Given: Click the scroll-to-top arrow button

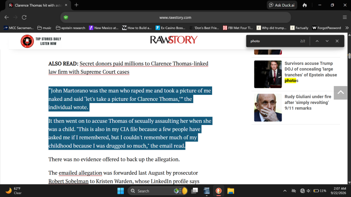Looking at the screenshot, I should pyautogui.click(x=340, y=93).
